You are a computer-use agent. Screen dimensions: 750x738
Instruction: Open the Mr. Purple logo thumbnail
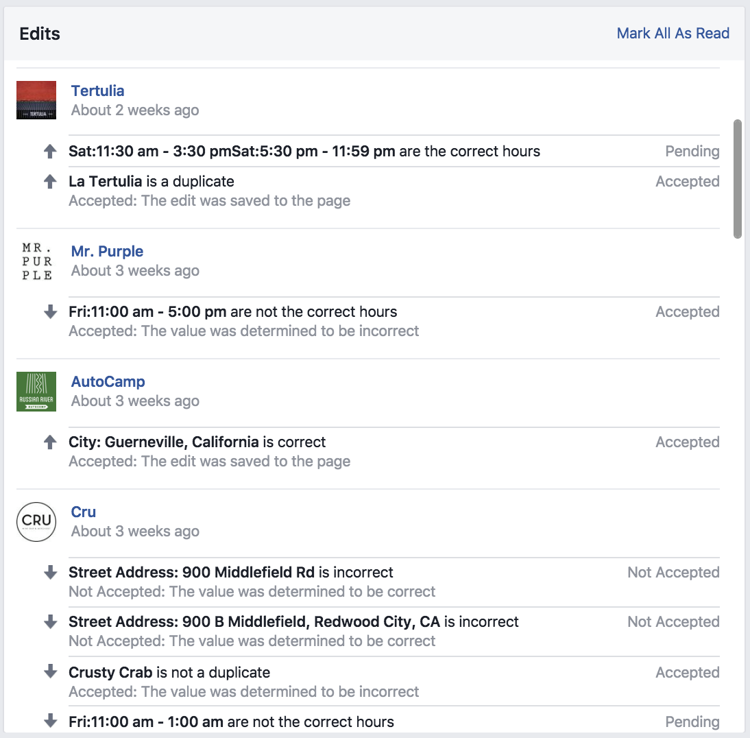coord(36,261)
